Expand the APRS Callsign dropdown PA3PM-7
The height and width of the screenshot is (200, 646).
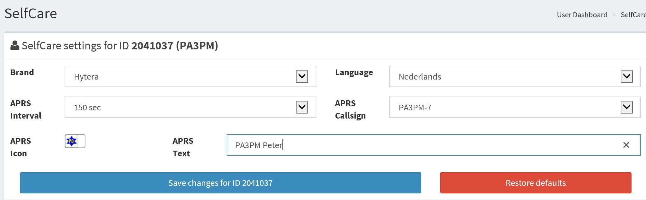click(515, 107)
